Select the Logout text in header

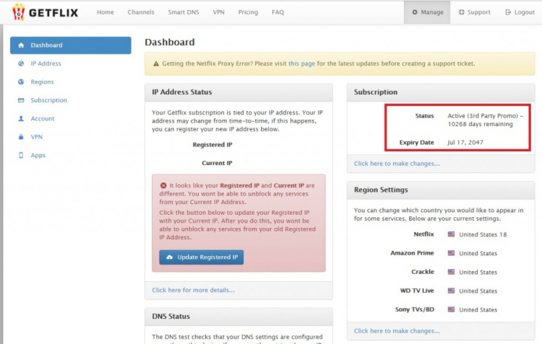525,12
